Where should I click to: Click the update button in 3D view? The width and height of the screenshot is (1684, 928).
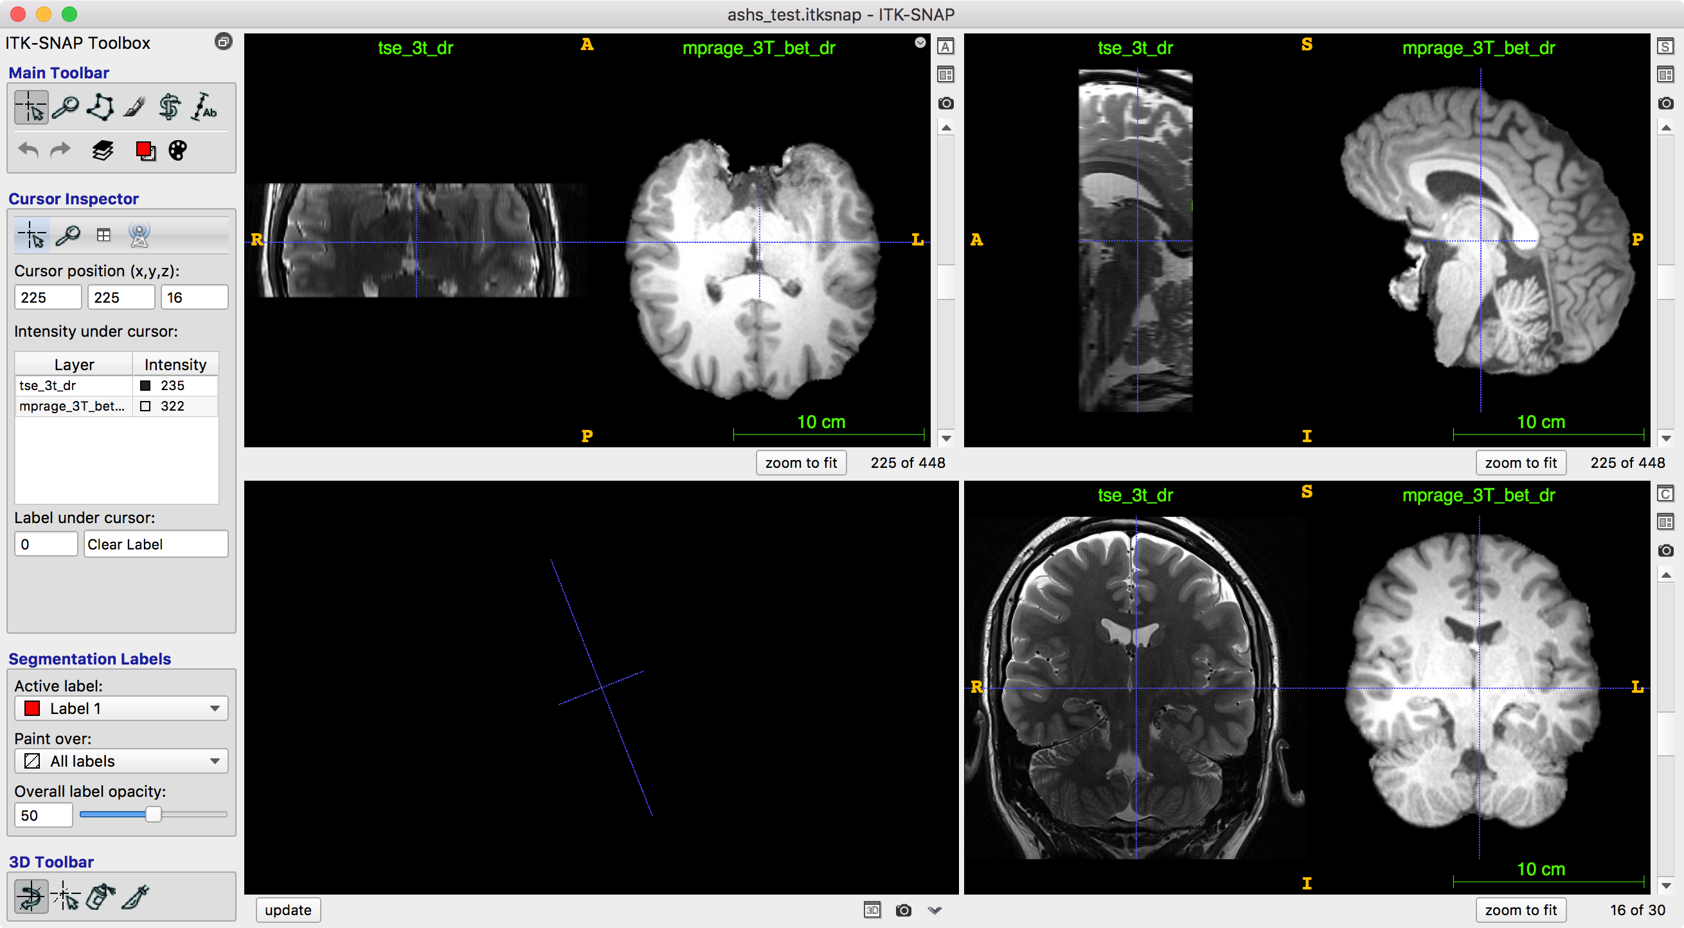click(288, 910)
